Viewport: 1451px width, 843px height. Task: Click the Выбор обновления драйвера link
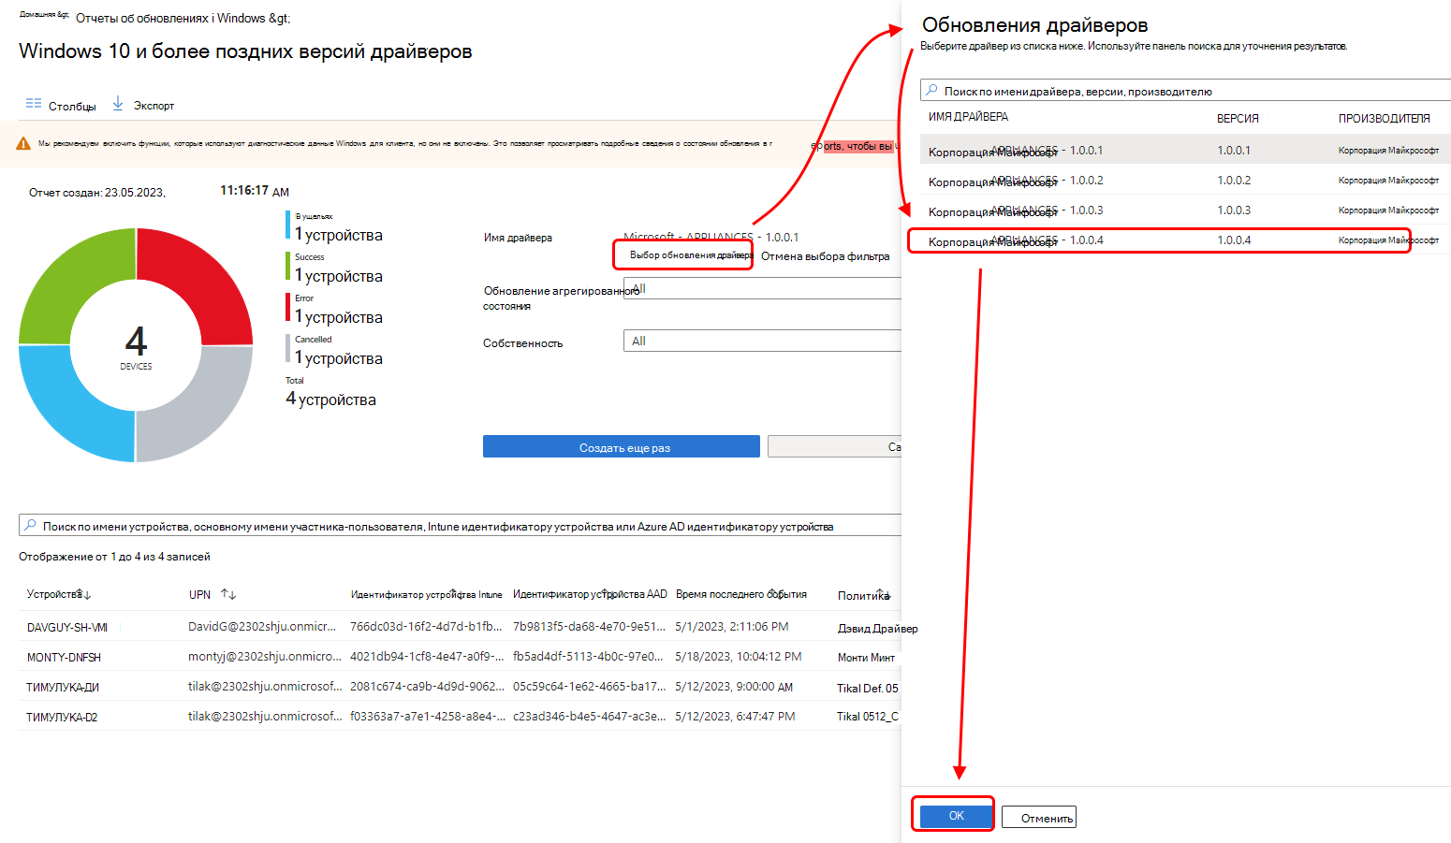pos(690,254)
